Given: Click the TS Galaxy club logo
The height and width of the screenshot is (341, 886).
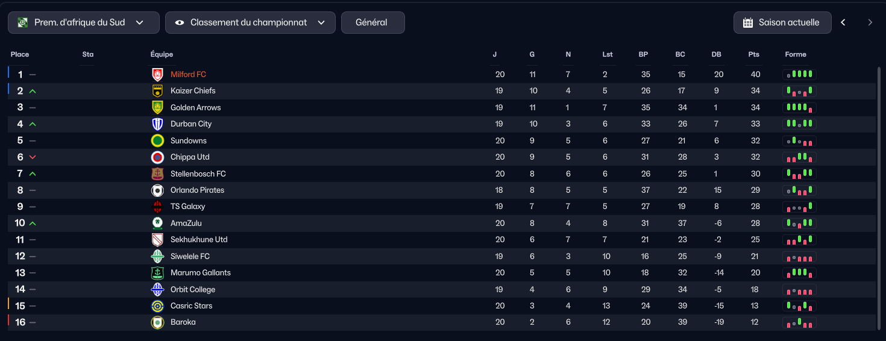Looking at the screenshot, I should [x=157, y=207].
